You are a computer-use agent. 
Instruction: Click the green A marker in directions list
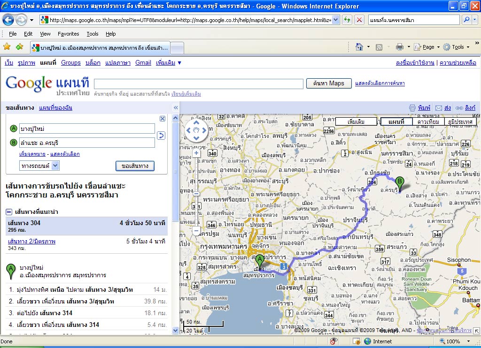pos(11,272)
